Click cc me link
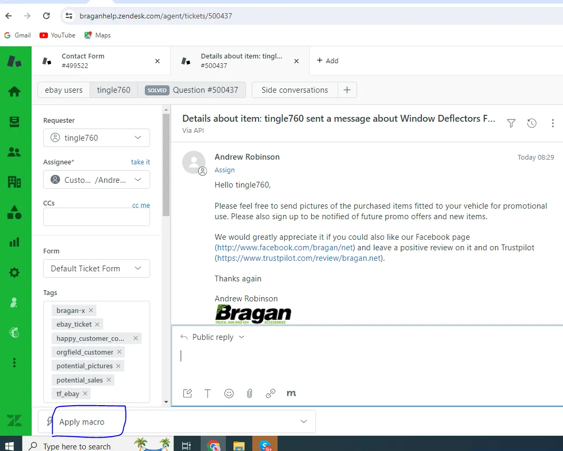The height and width of the screenshot is (451, 563). tap(141, 205)
